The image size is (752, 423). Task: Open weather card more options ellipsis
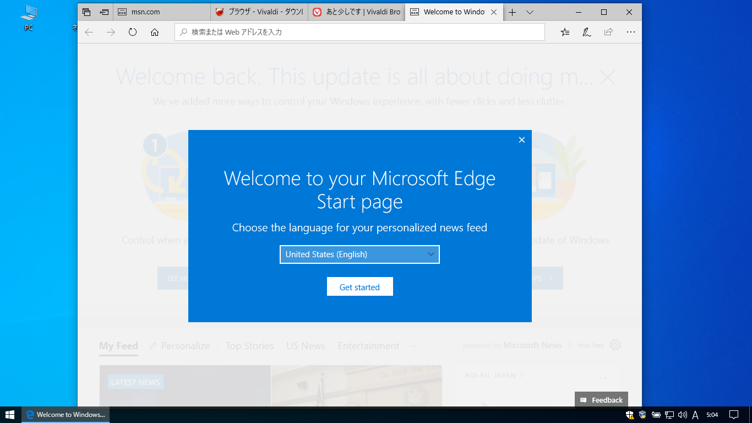[x=605, y=377]
